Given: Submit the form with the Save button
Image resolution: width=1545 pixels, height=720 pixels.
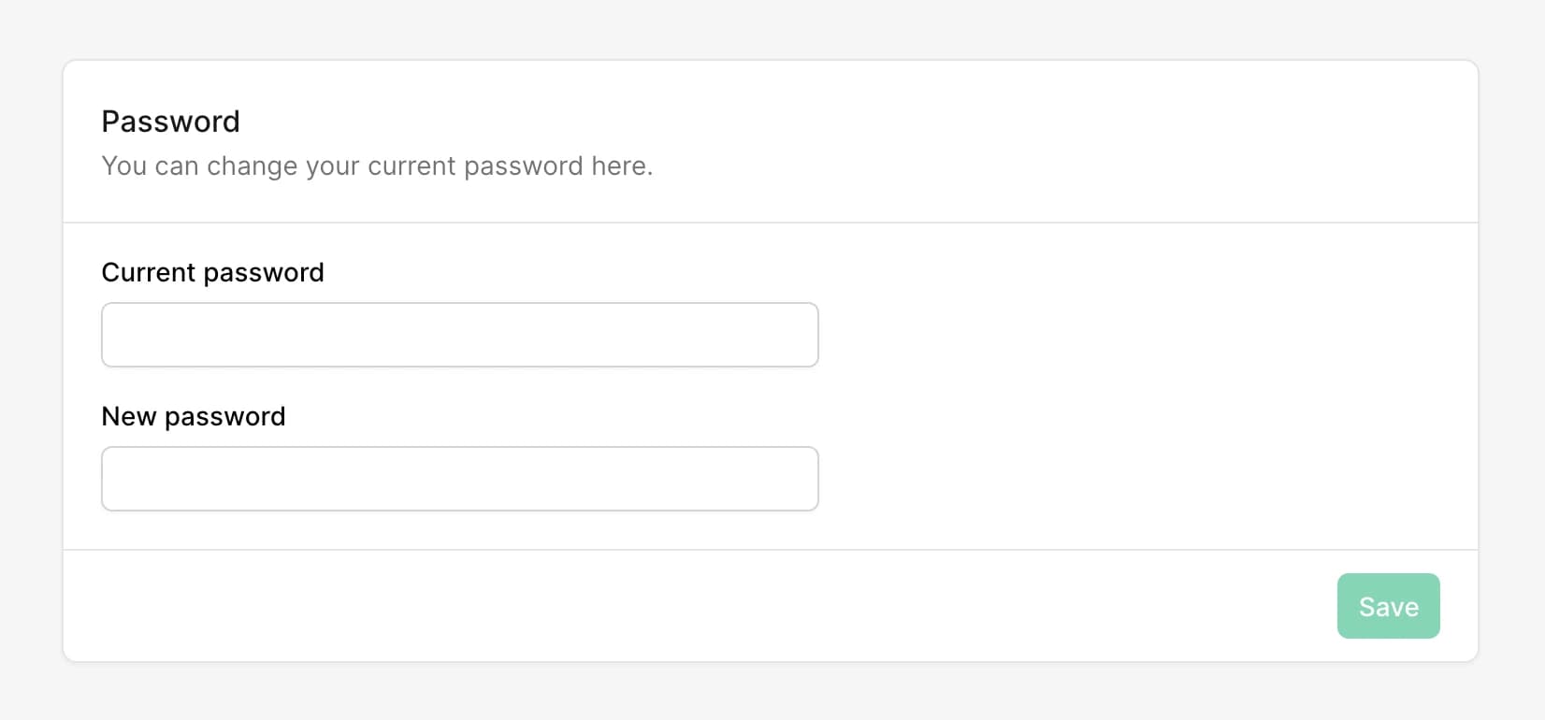Looking at the screenshot, I should 1388,606.
